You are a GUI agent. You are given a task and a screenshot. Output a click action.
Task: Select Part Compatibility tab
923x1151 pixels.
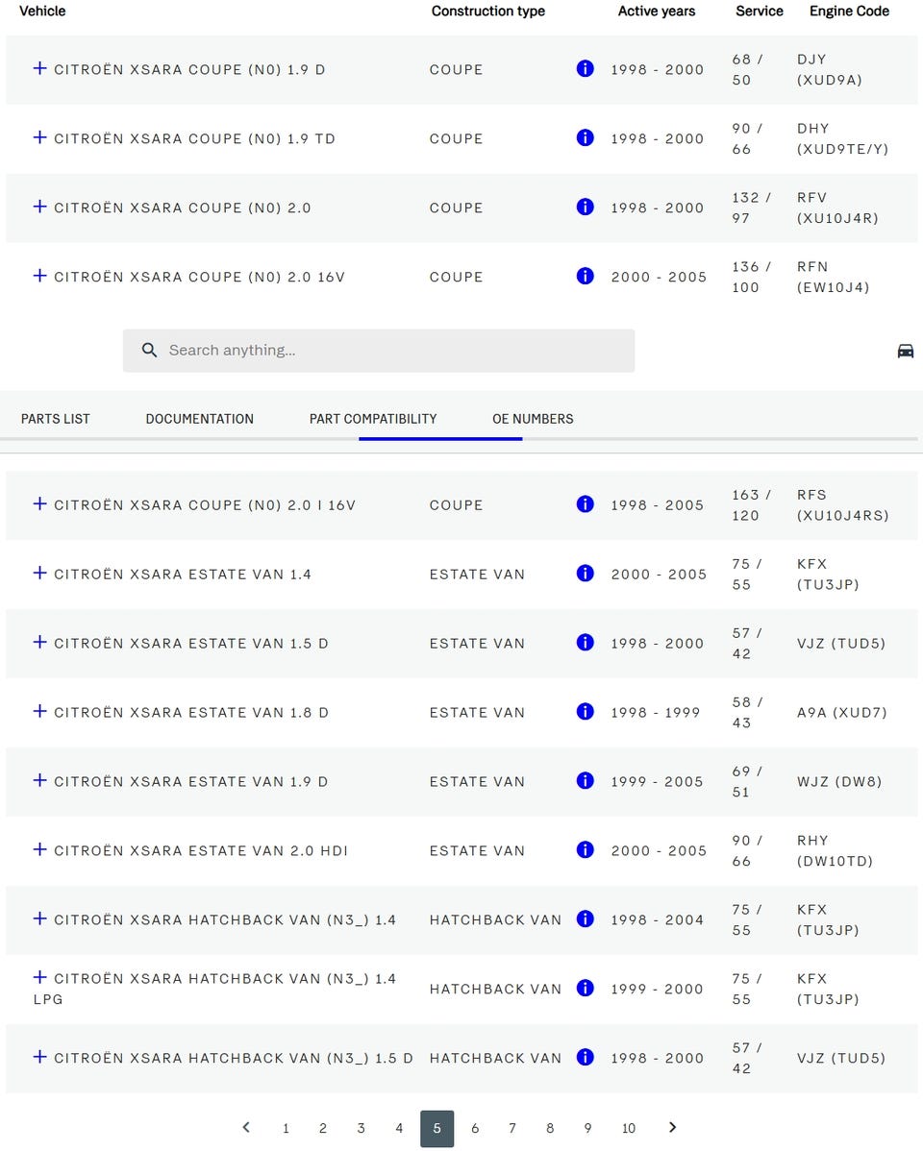[x=373, y=418]
